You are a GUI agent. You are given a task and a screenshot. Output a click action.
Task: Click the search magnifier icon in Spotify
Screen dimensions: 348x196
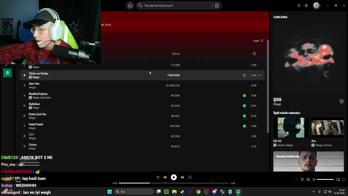pyautogui.click(x=140, y=5)
